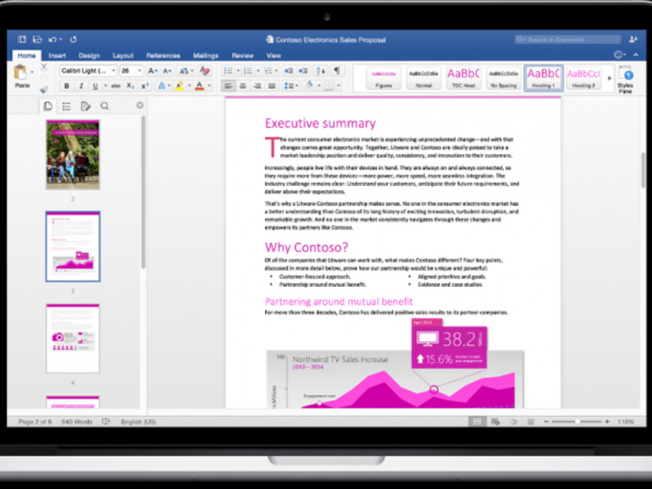Click the sidebar layout icon in title bar
This screenshot has width=652, height=489.
coord(22,40)
